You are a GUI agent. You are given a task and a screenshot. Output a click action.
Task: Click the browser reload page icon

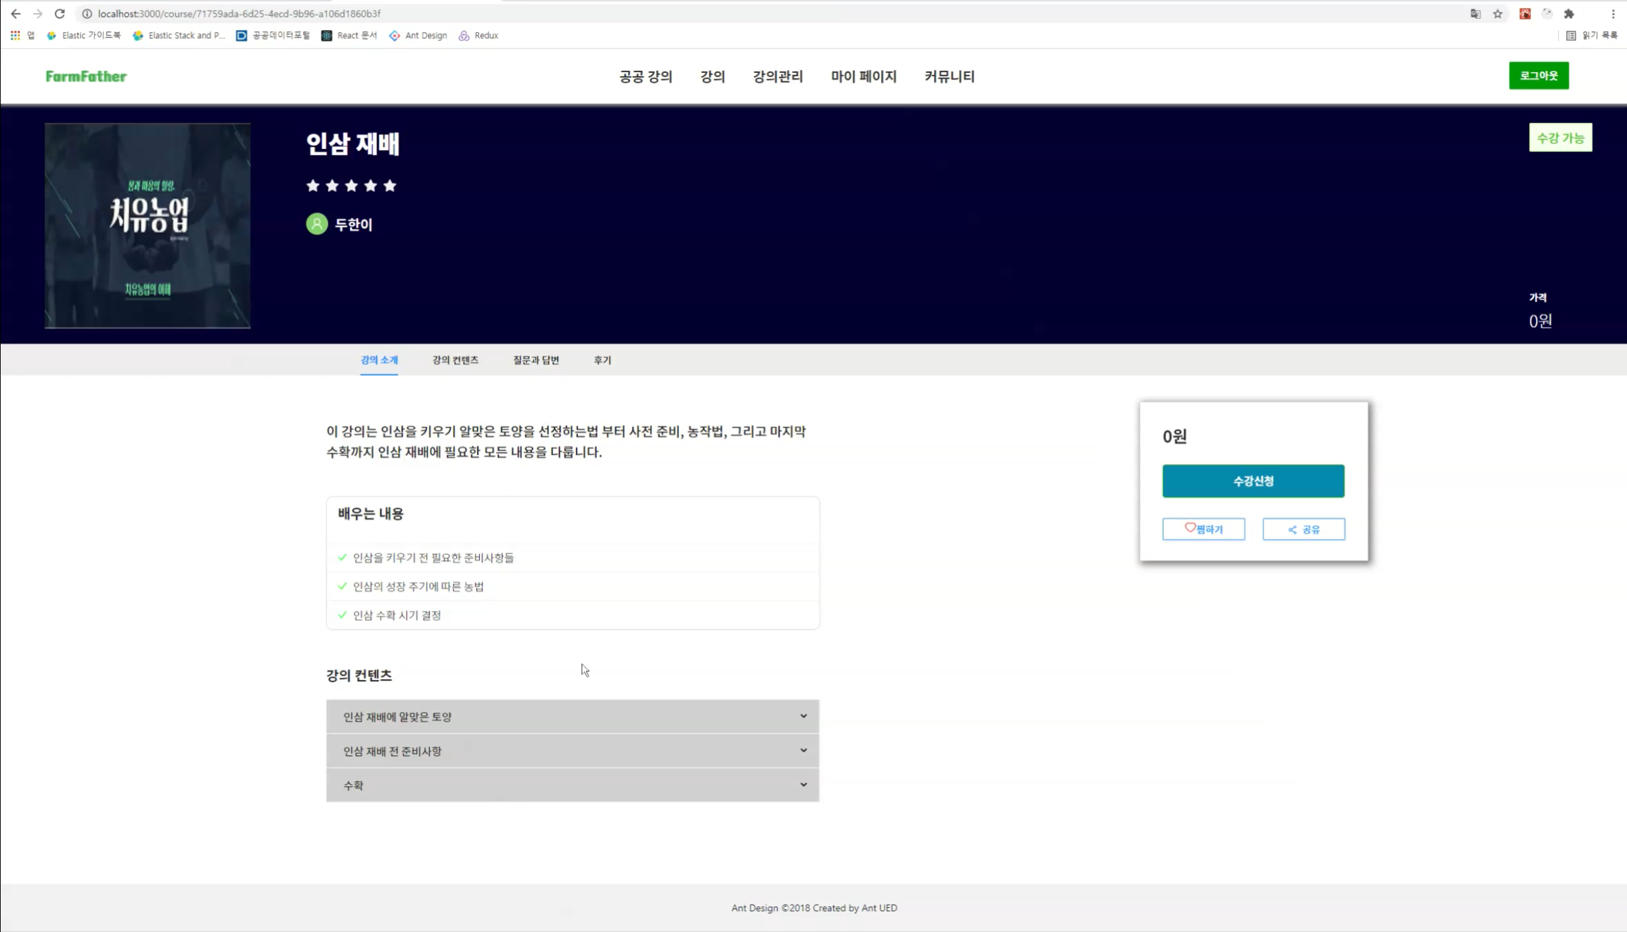click(60, 13)
